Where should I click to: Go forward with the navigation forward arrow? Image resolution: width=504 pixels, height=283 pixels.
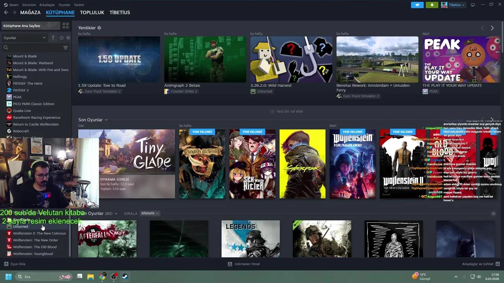tap(14, 13)
